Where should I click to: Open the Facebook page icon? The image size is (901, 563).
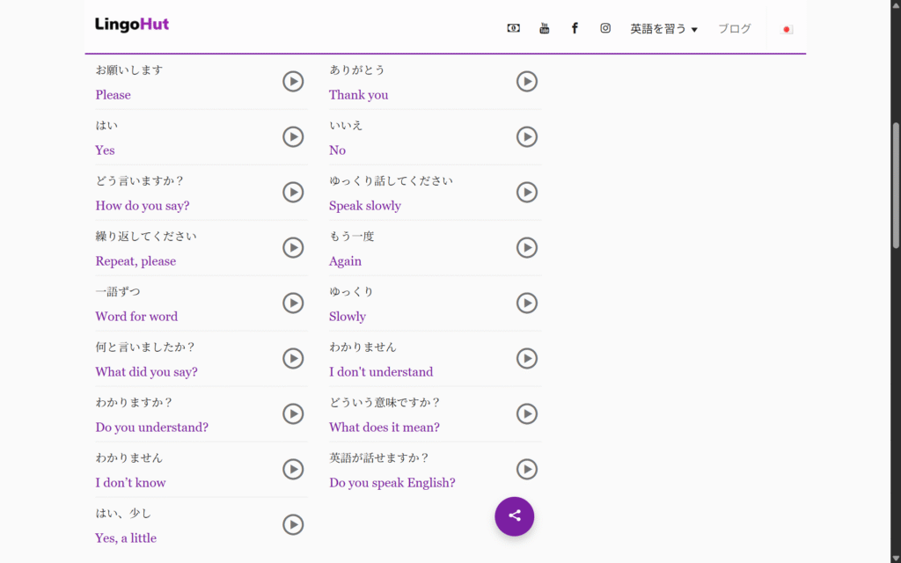coord(575,28)
